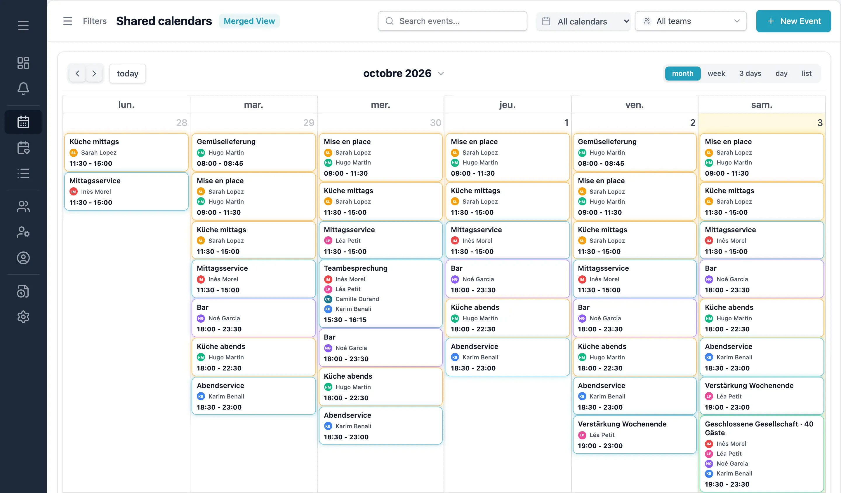Switch to day view

781,73
